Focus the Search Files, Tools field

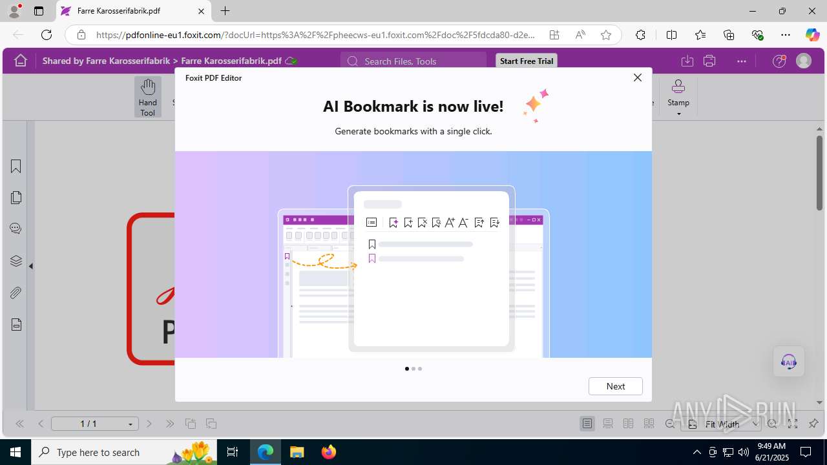[x=413, y=61]
